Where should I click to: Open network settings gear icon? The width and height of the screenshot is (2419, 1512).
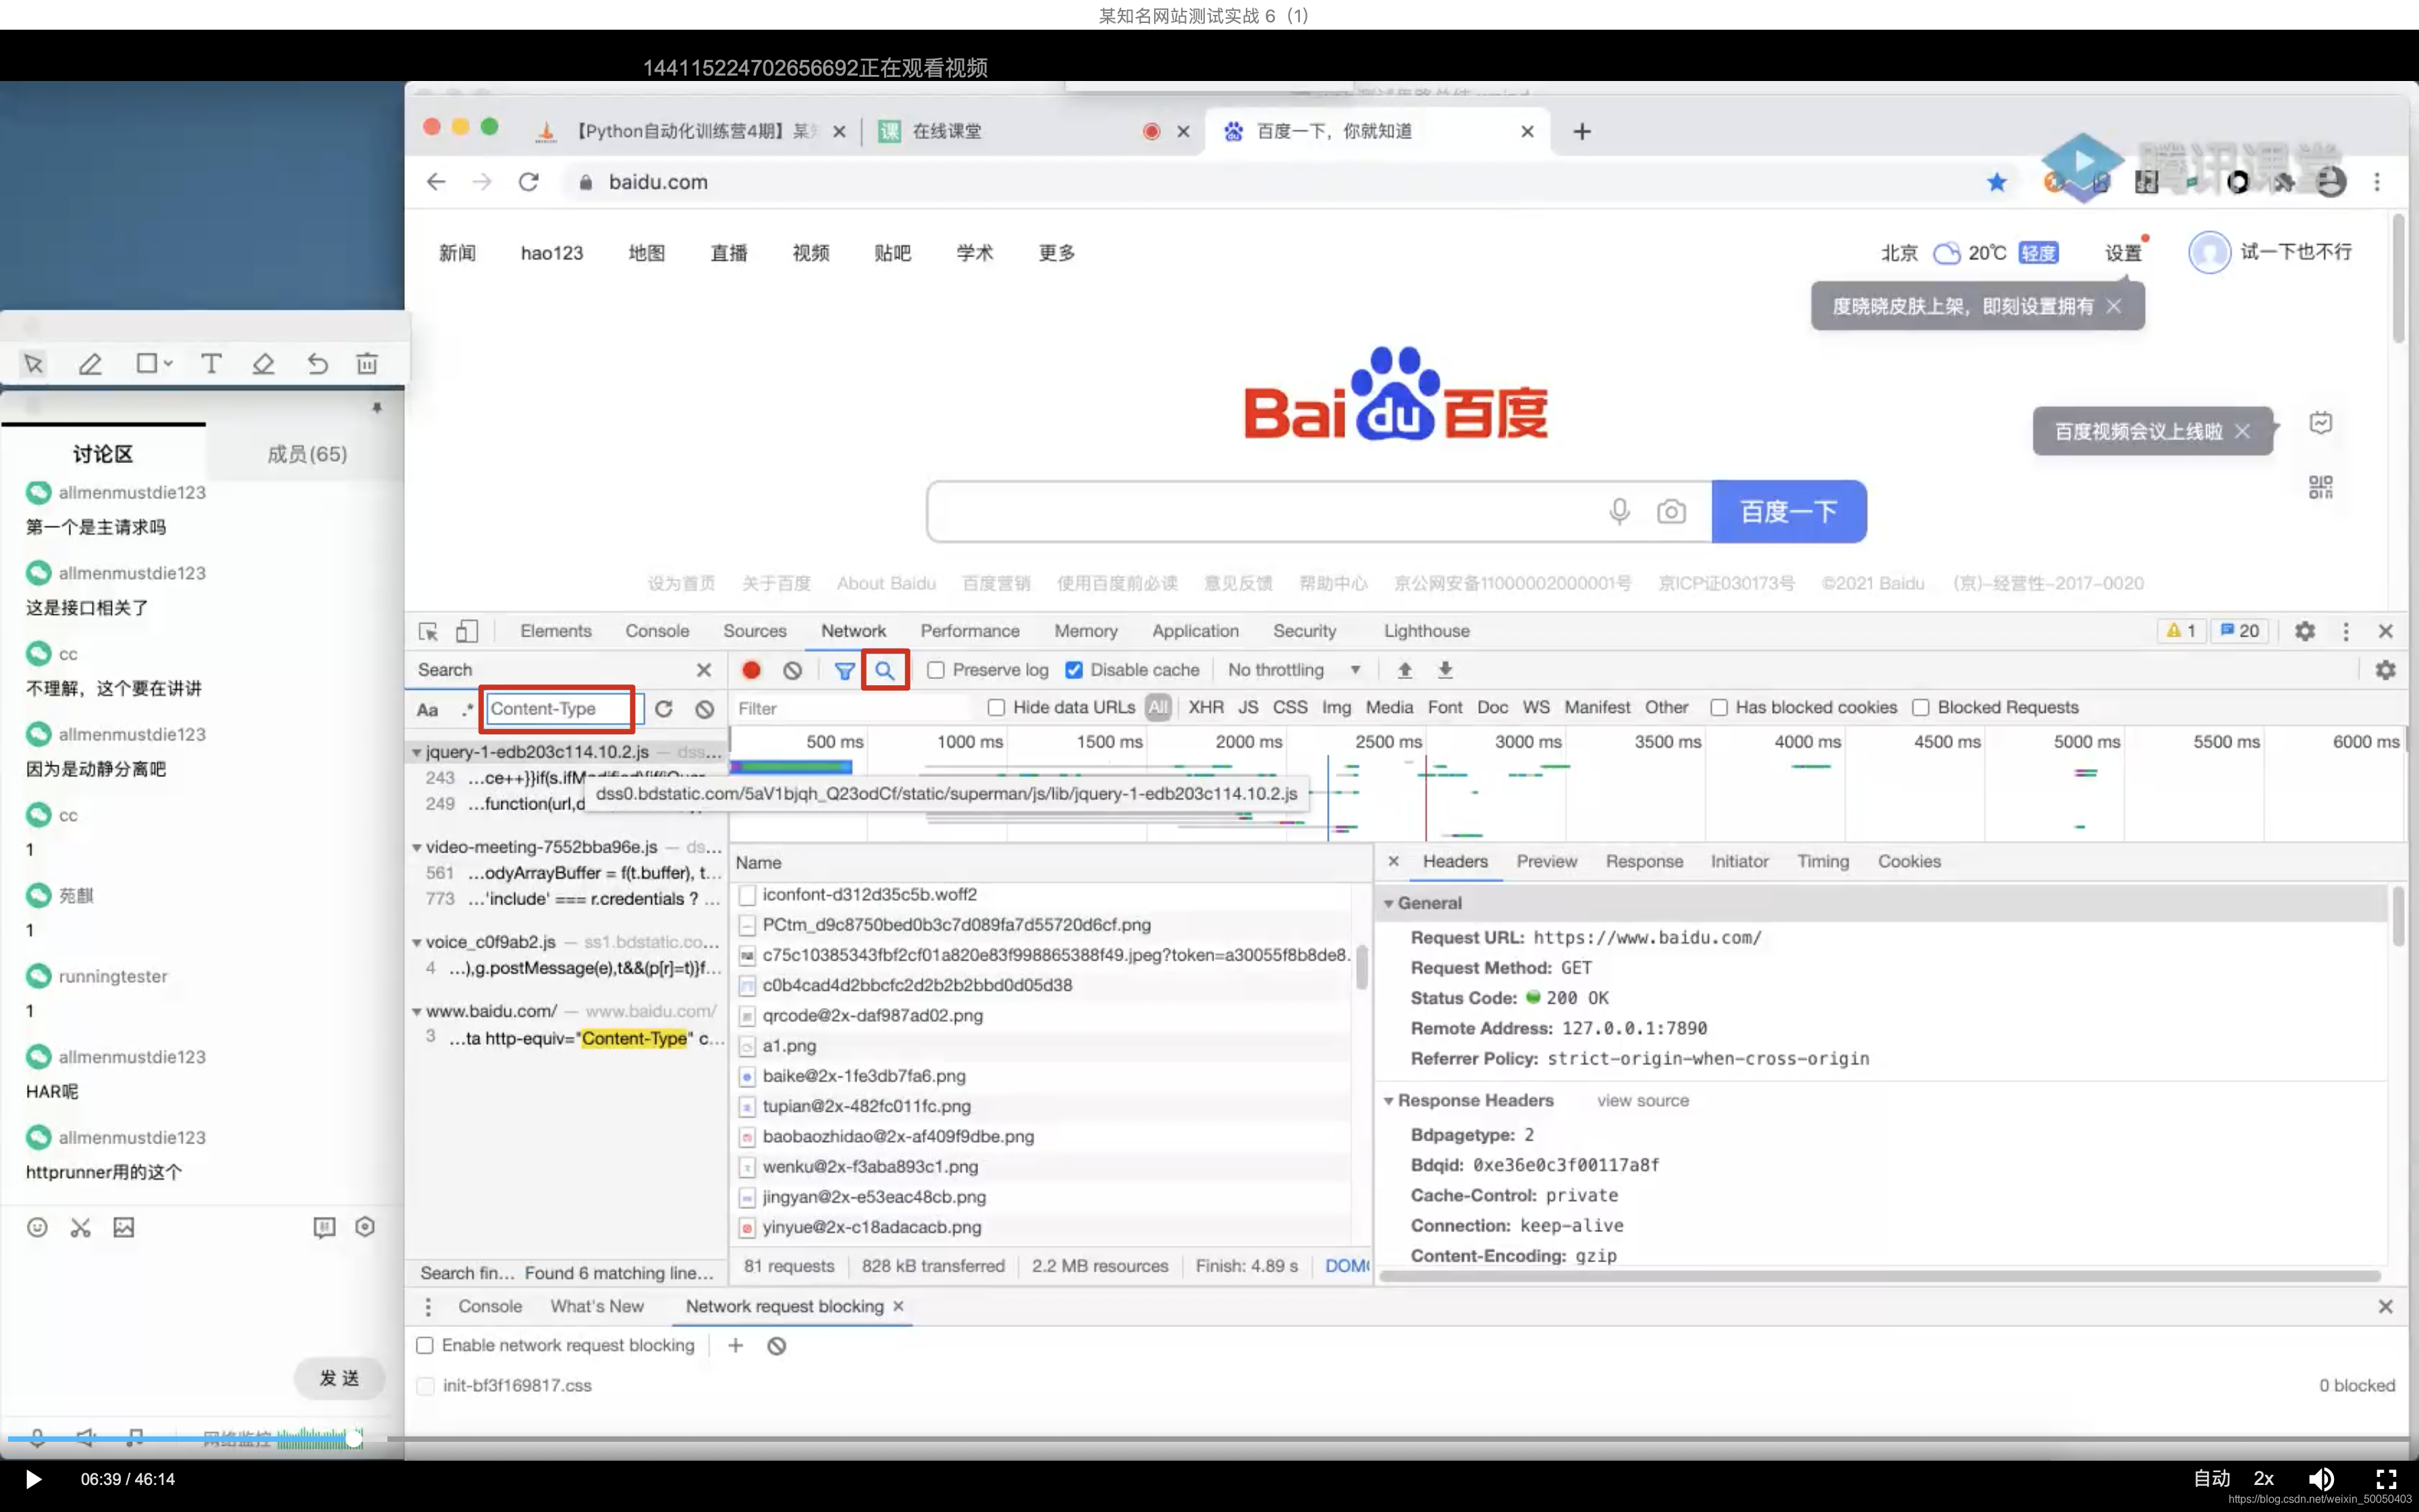[2386, 670]
